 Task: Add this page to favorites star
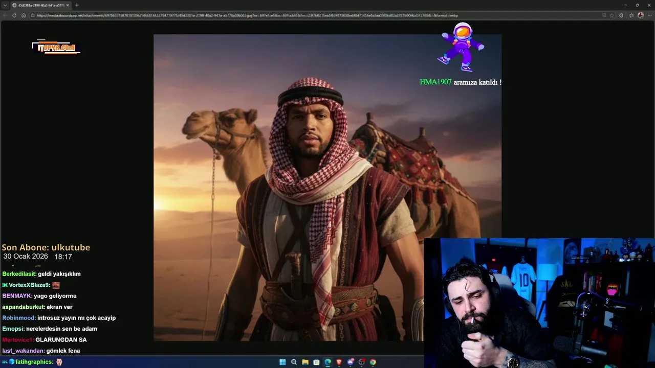click(612, 15)
